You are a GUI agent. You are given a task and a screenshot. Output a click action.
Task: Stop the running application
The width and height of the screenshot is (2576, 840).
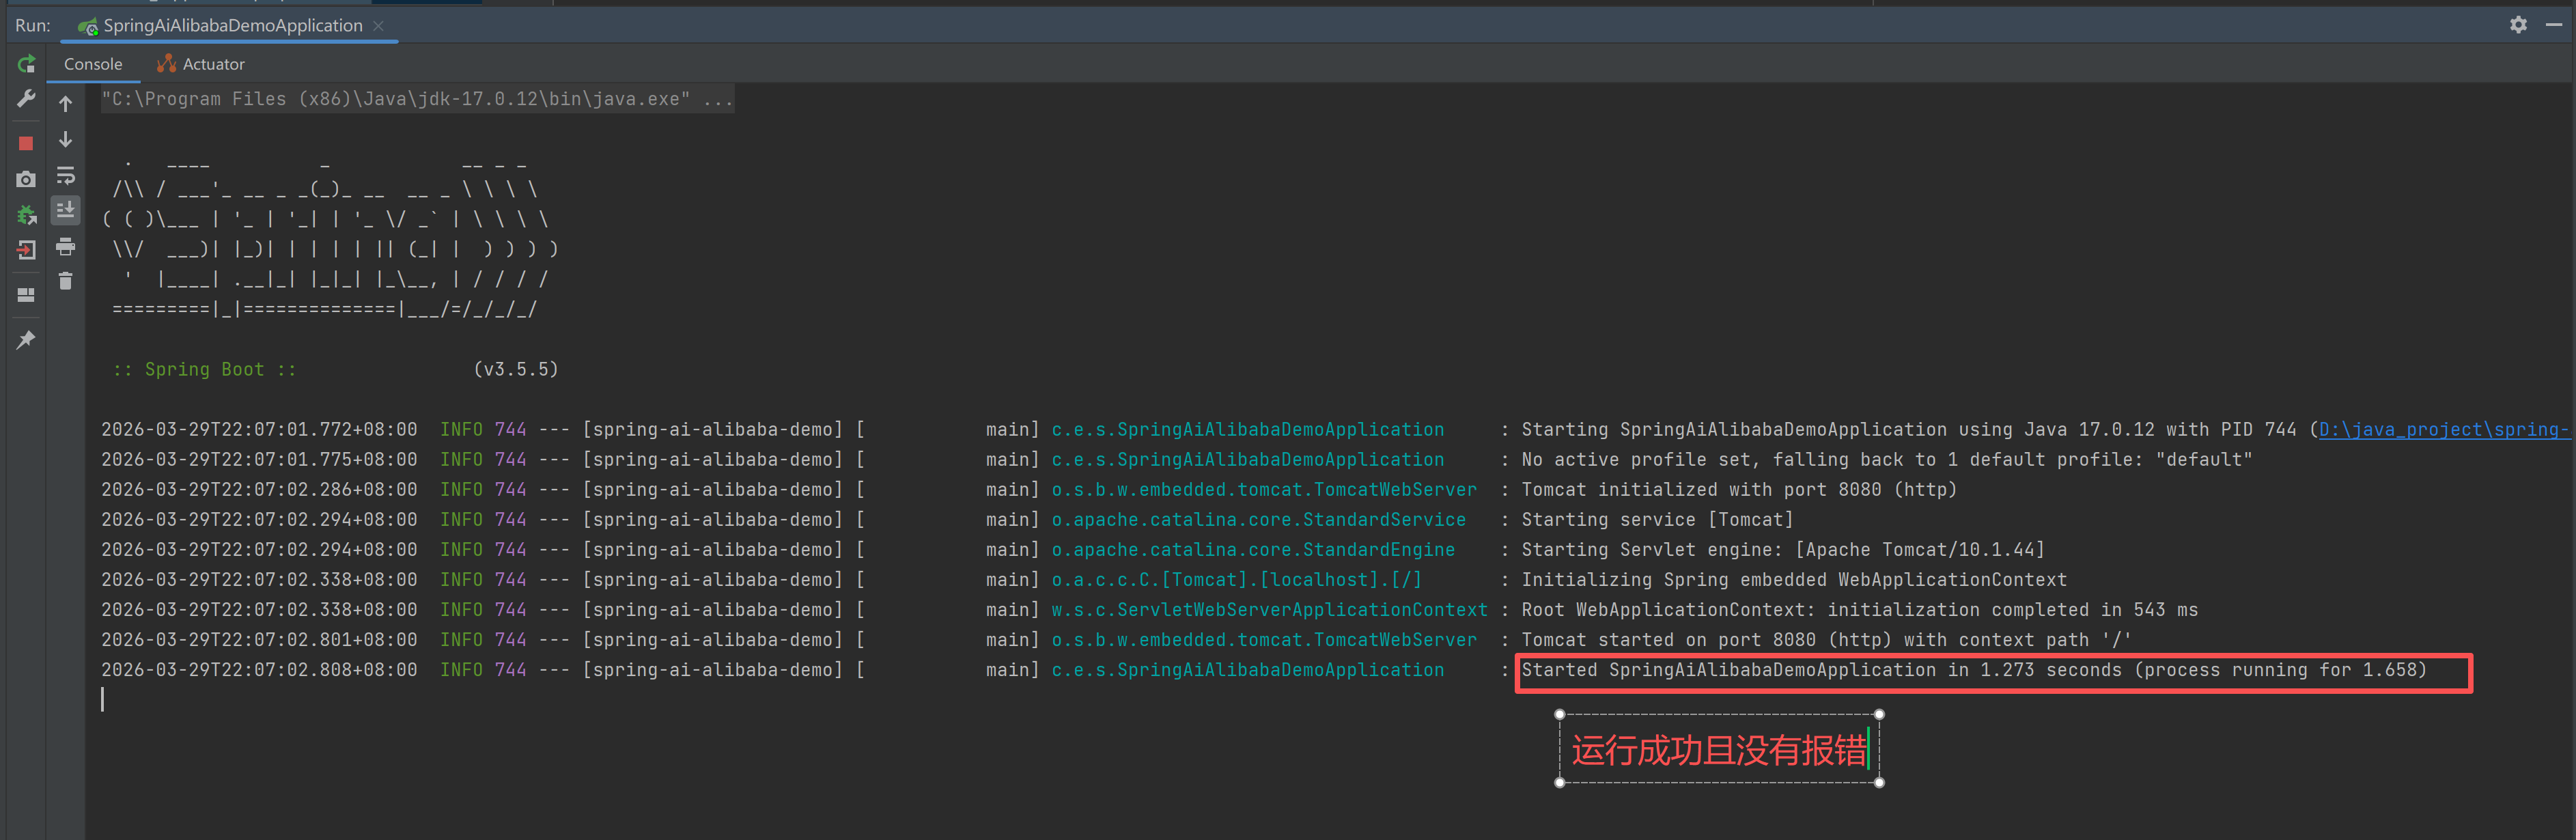click(x=26, y=143)
